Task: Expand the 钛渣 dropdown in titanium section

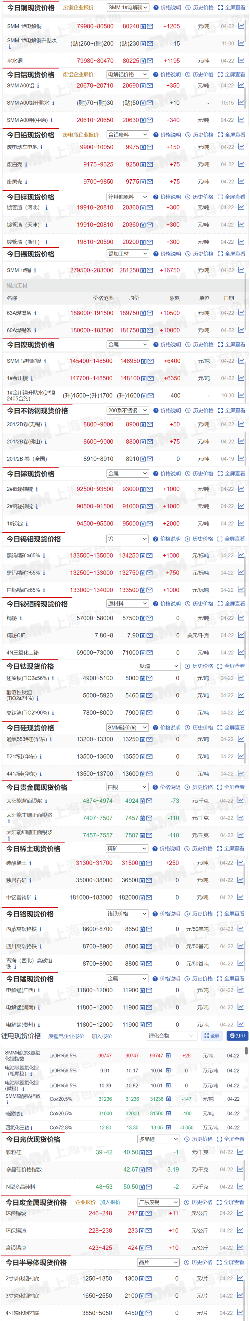Action: (x=159, y=666)
